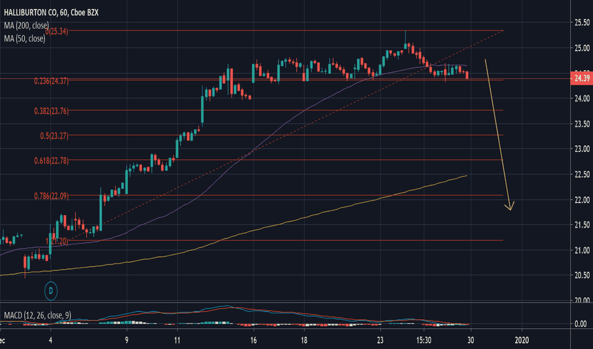The height and width of the screenshot is (349, 593).
Task: Click the MA (200, close) indicator label
Action: tap(26, 25)
